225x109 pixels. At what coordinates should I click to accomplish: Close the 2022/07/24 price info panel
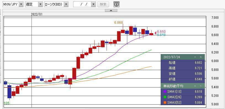201,57
